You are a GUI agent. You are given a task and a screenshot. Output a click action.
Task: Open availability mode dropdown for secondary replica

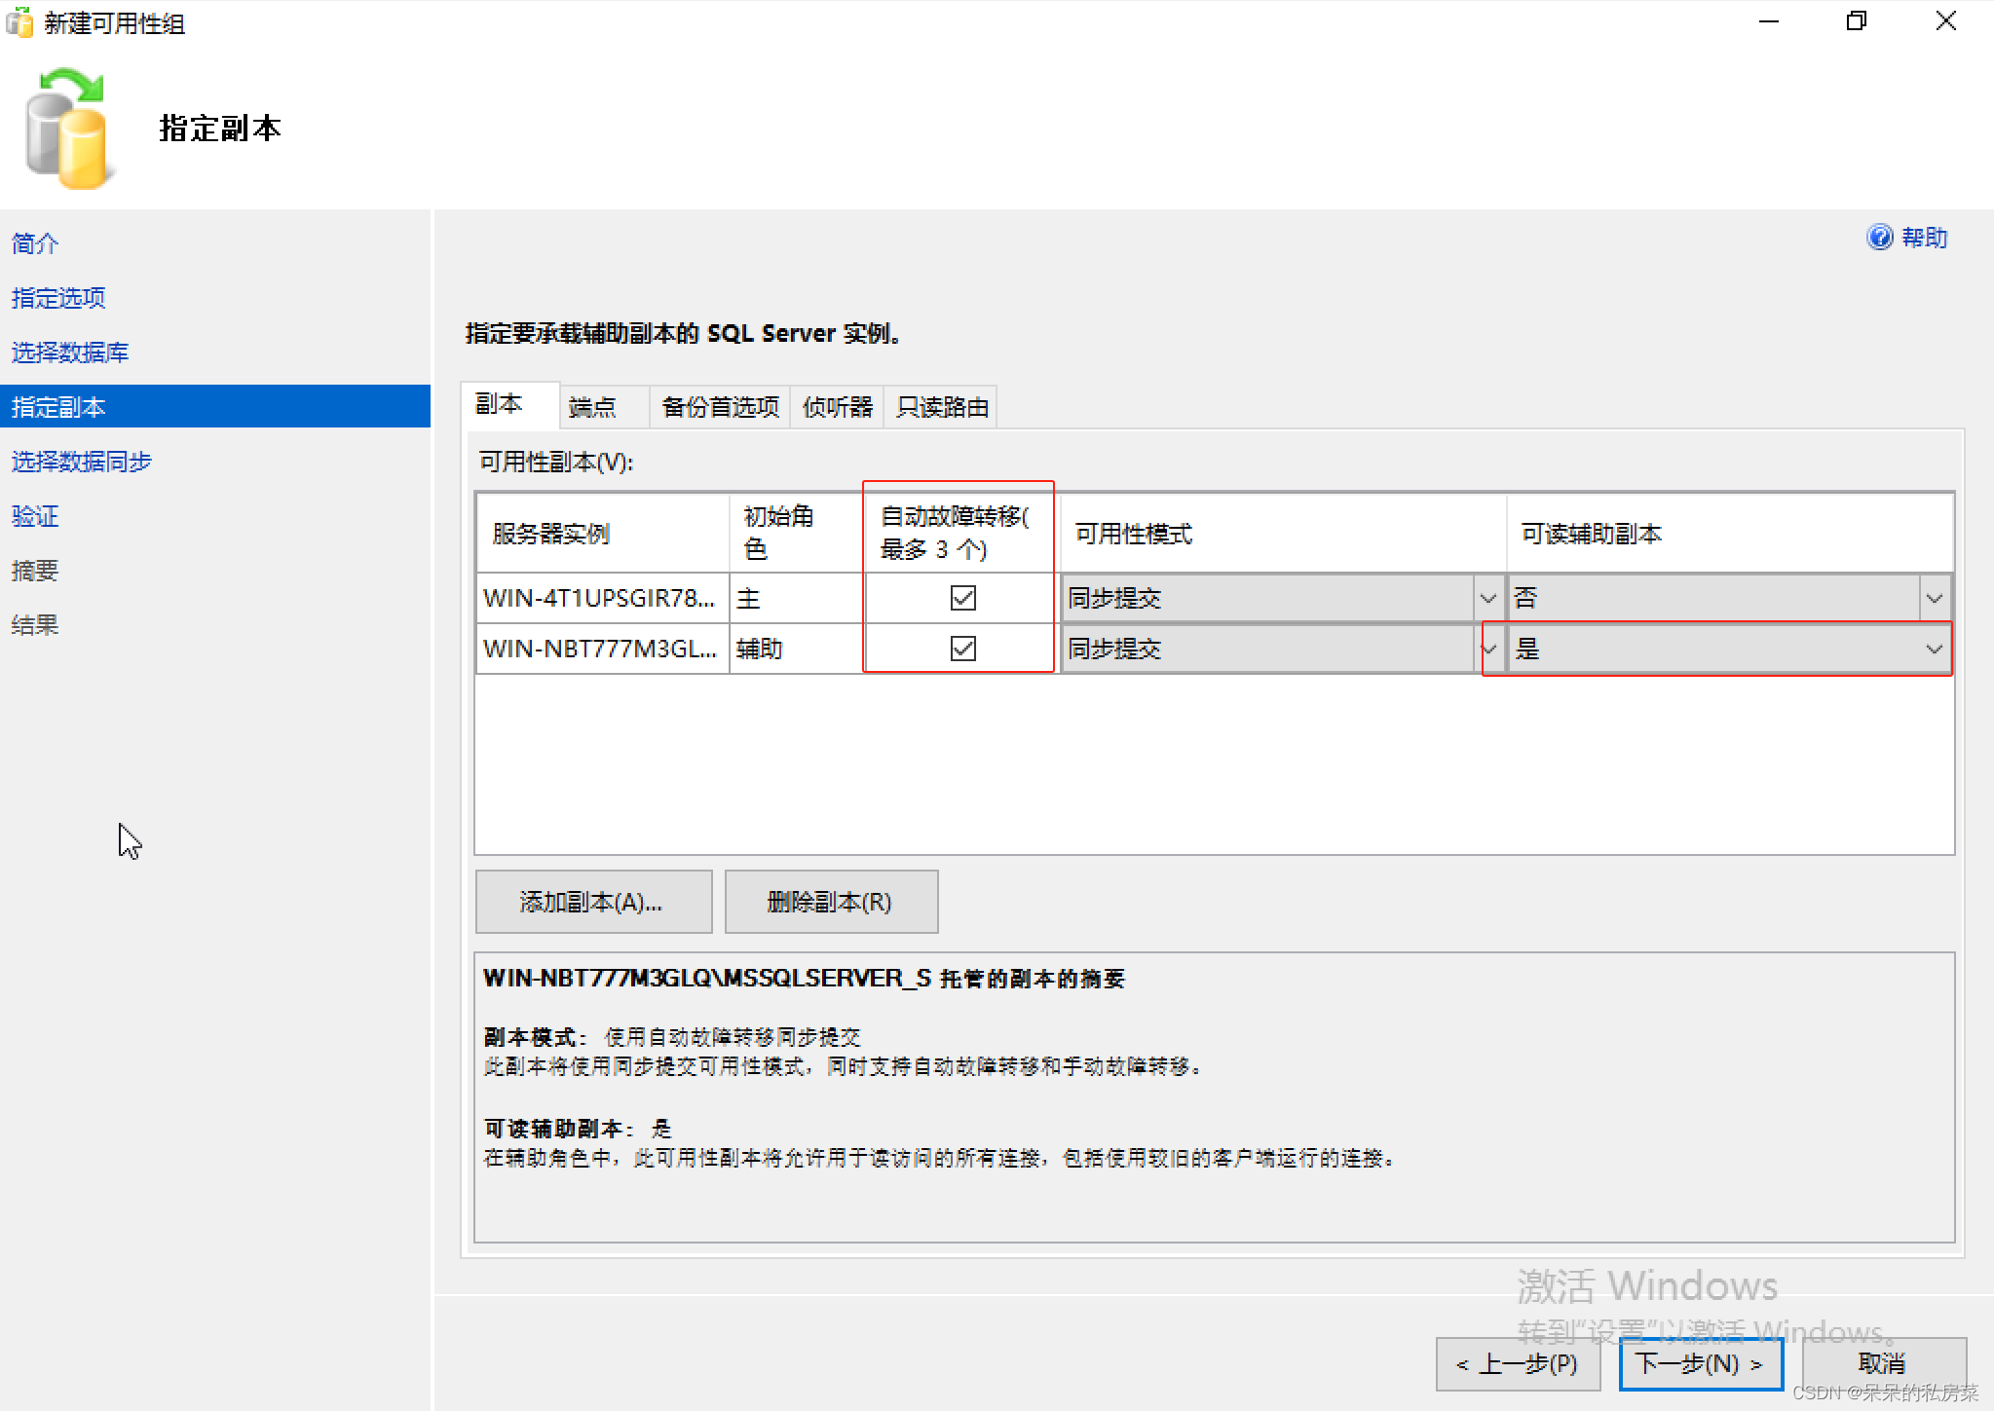pyautogui.click(x=1487, y=649)
